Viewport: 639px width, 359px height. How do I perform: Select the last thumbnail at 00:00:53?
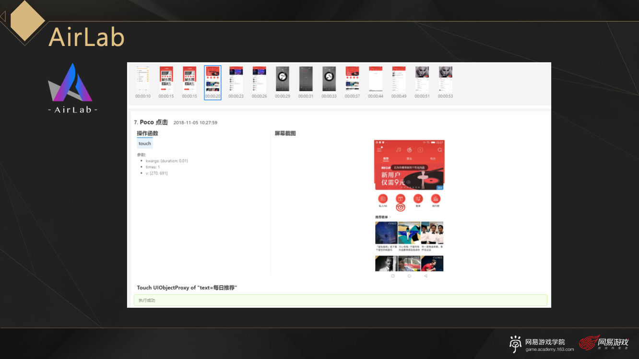pyautogui.click(x=445, y=80)
